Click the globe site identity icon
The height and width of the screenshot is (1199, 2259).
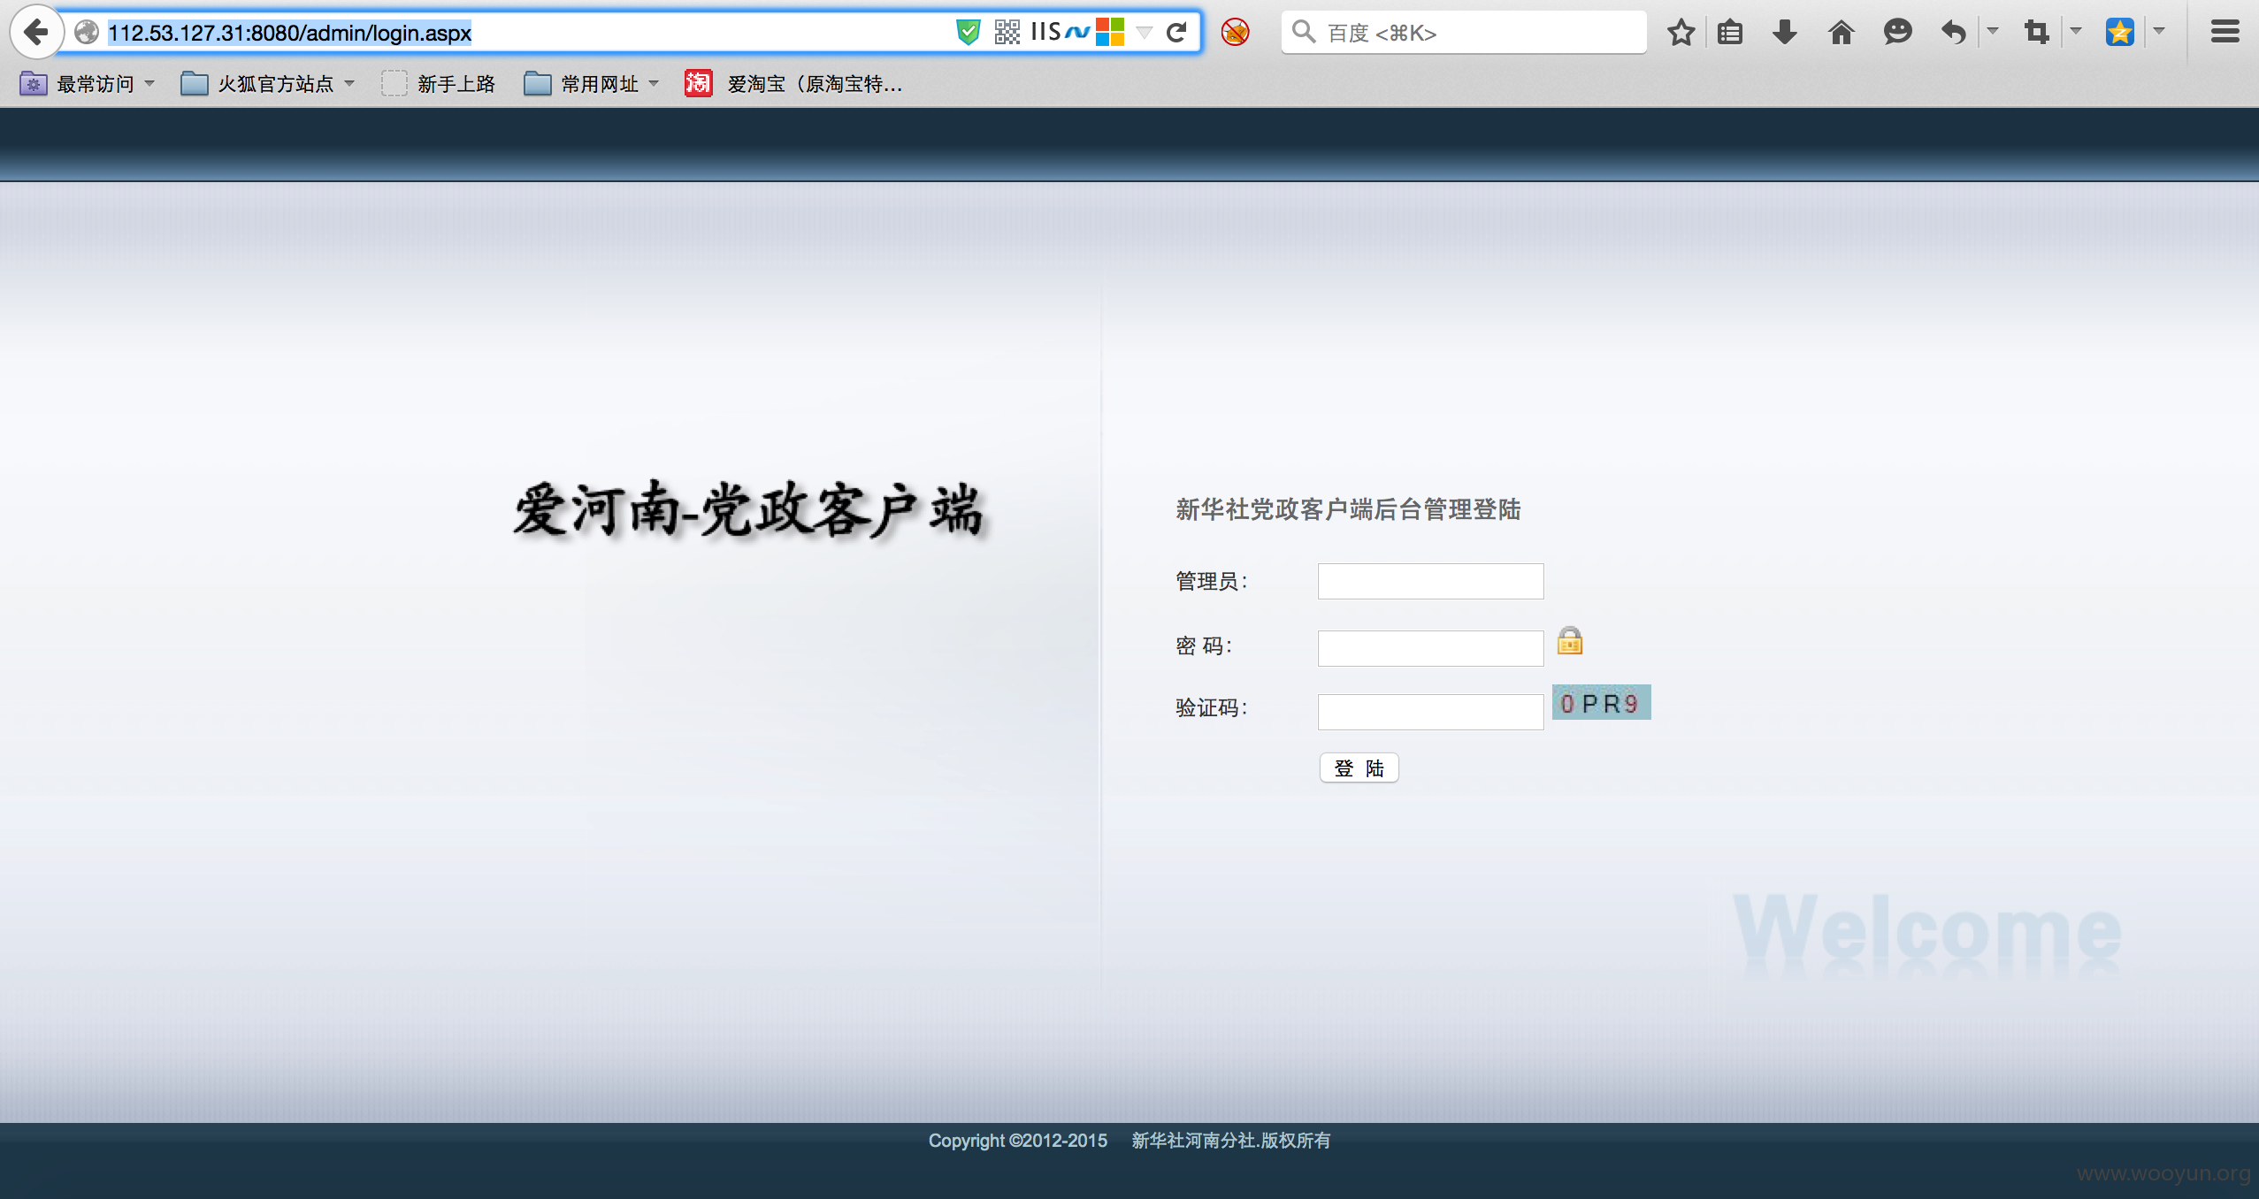(86, 33)
